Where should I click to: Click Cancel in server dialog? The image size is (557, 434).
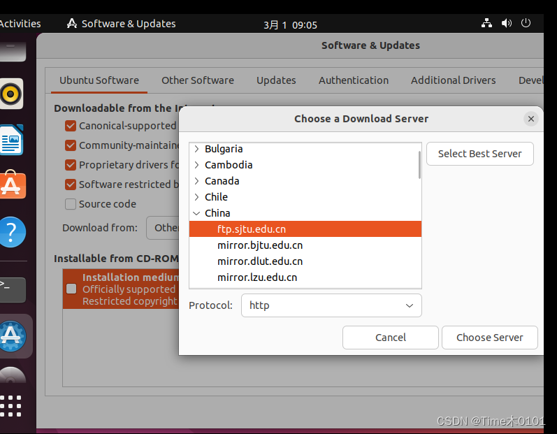(x=391, y=338)
